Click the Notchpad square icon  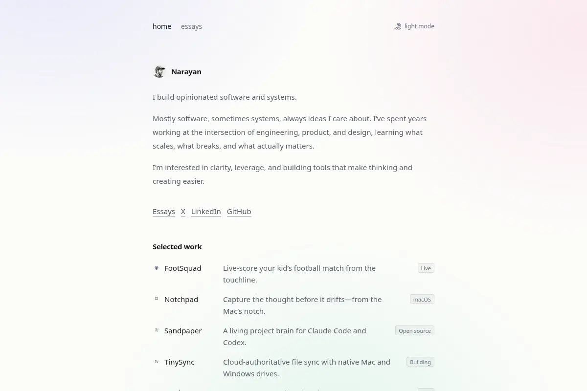(x=157, y=299)
